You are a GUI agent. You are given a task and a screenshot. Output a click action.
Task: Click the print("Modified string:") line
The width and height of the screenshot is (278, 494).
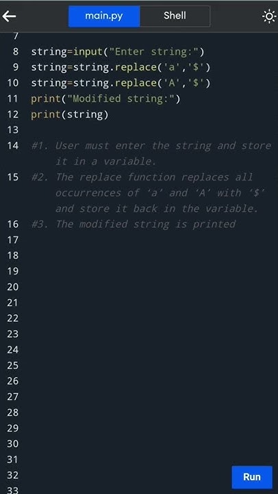pos(105,99)
